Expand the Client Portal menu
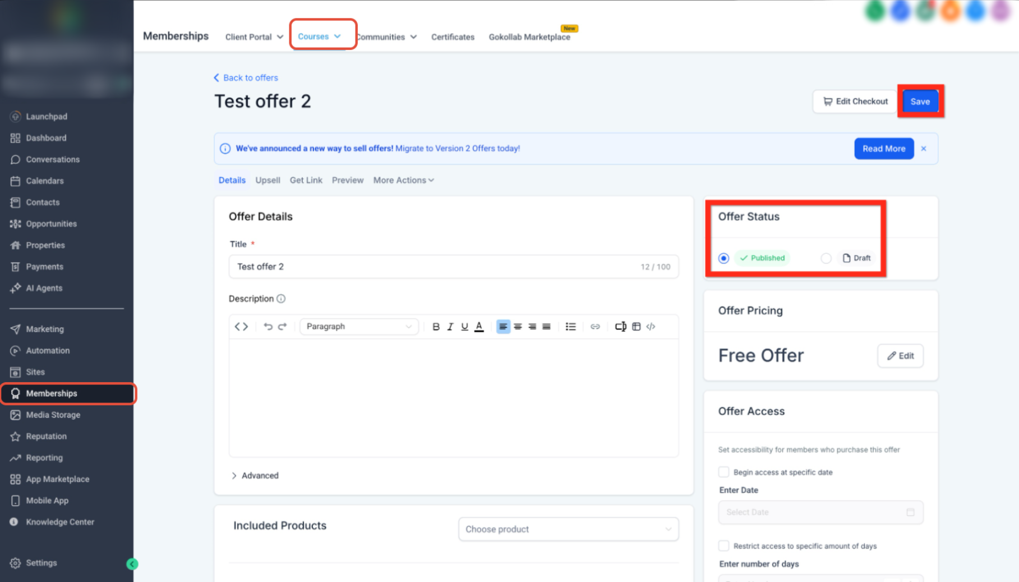 254,37
